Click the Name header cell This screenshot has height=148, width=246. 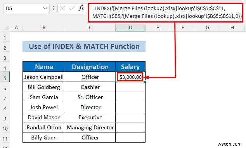[44, 67]
